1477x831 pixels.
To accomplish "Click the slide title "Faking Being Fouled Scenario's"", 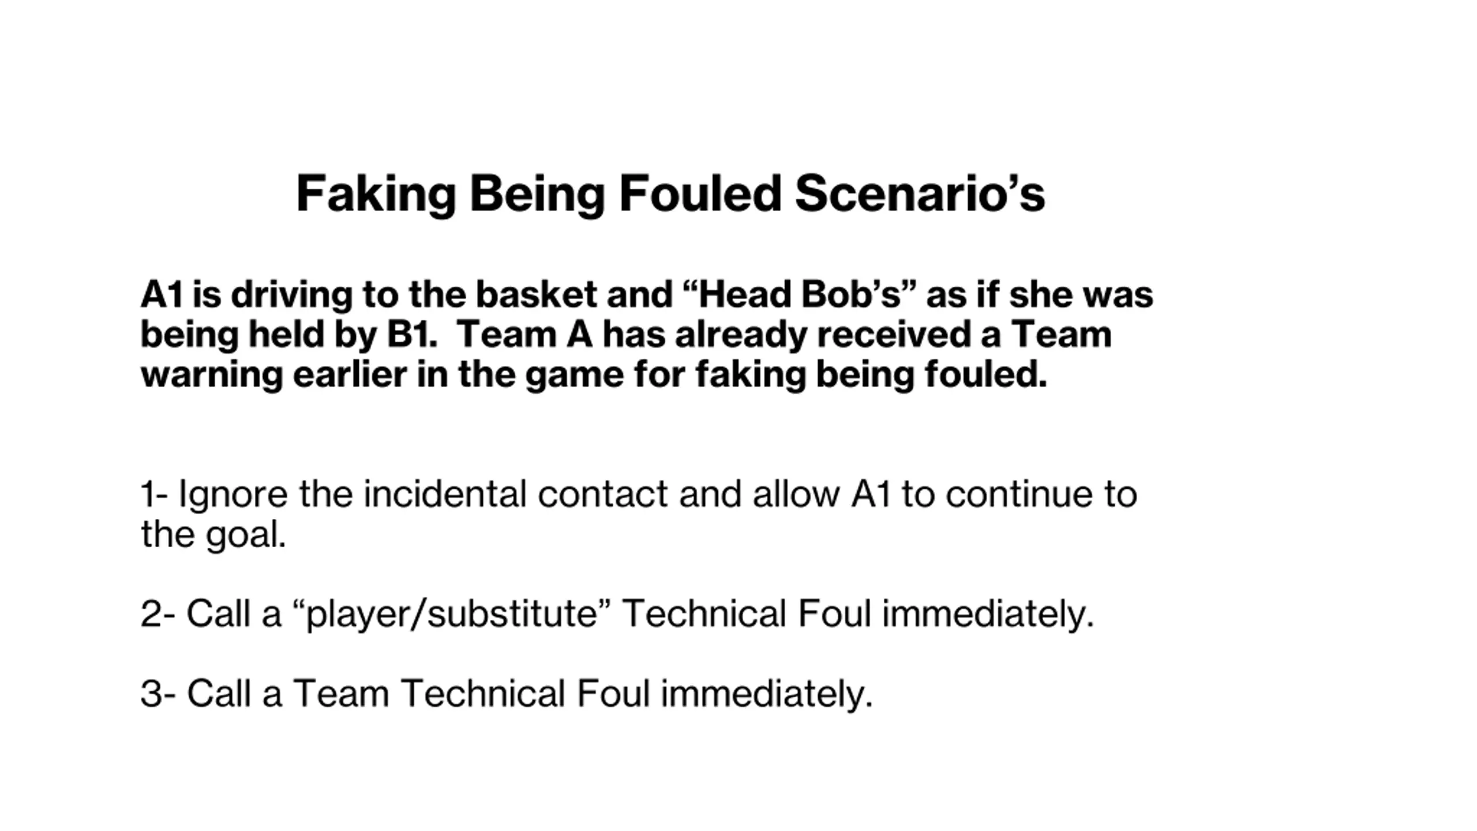I will point(670,194).
